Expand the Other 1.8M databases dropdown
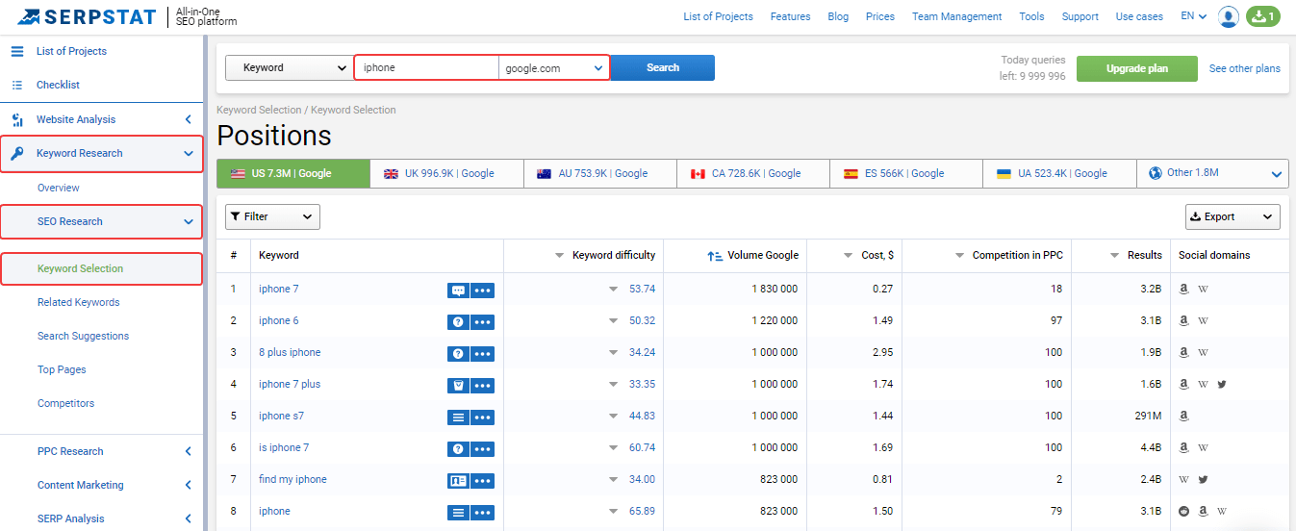The height and width of the screenshot is (531, 1296). tap(1212, 173)
